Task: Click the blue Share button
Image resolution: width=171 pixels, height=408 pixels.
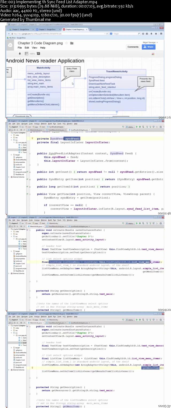Action: coord(149,47)
